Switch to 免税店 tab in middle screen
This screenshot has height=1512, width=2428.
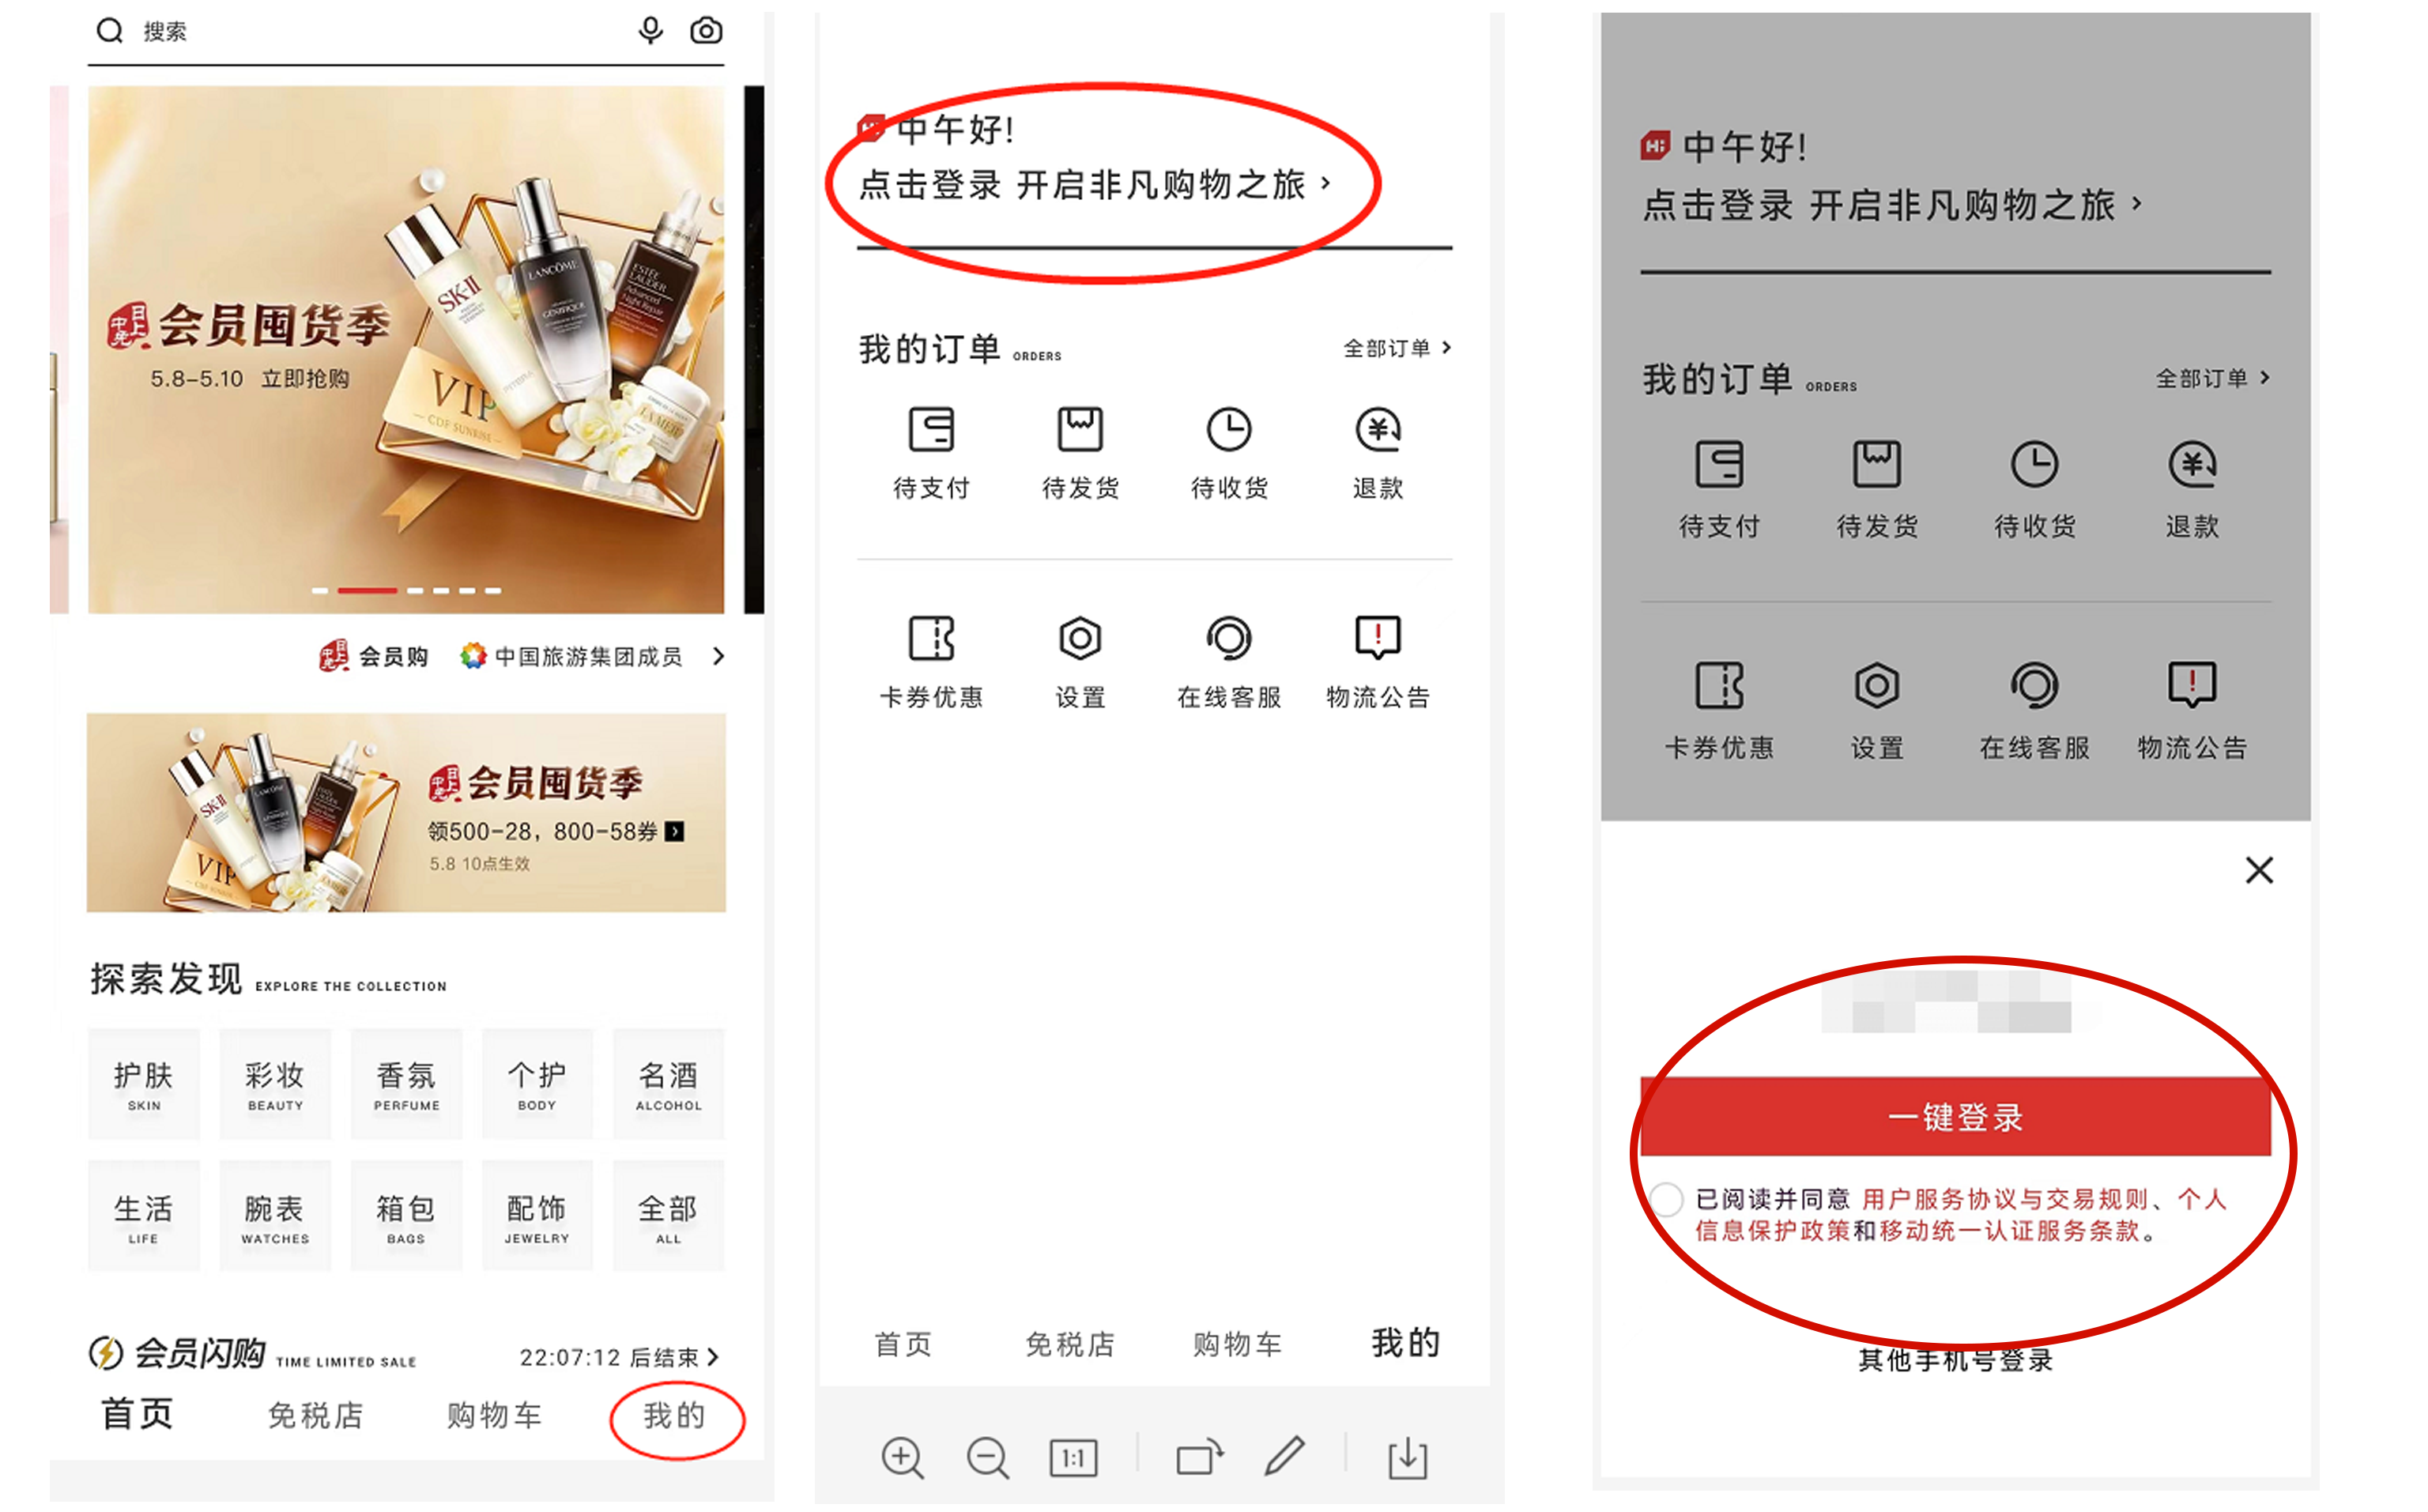[x=1070, y=1344]
